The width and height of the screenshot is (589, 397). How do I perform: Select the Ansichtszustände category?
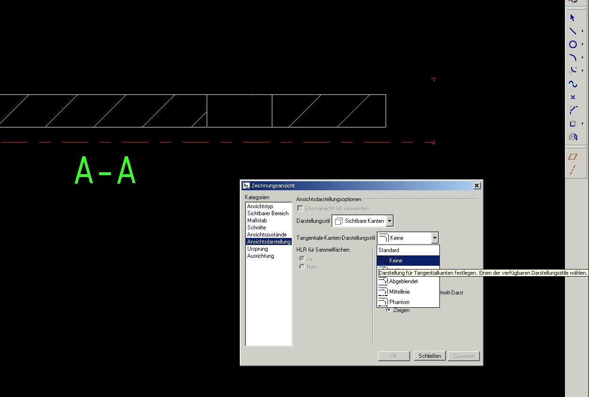pyautogui.click(x=267, y=235)
